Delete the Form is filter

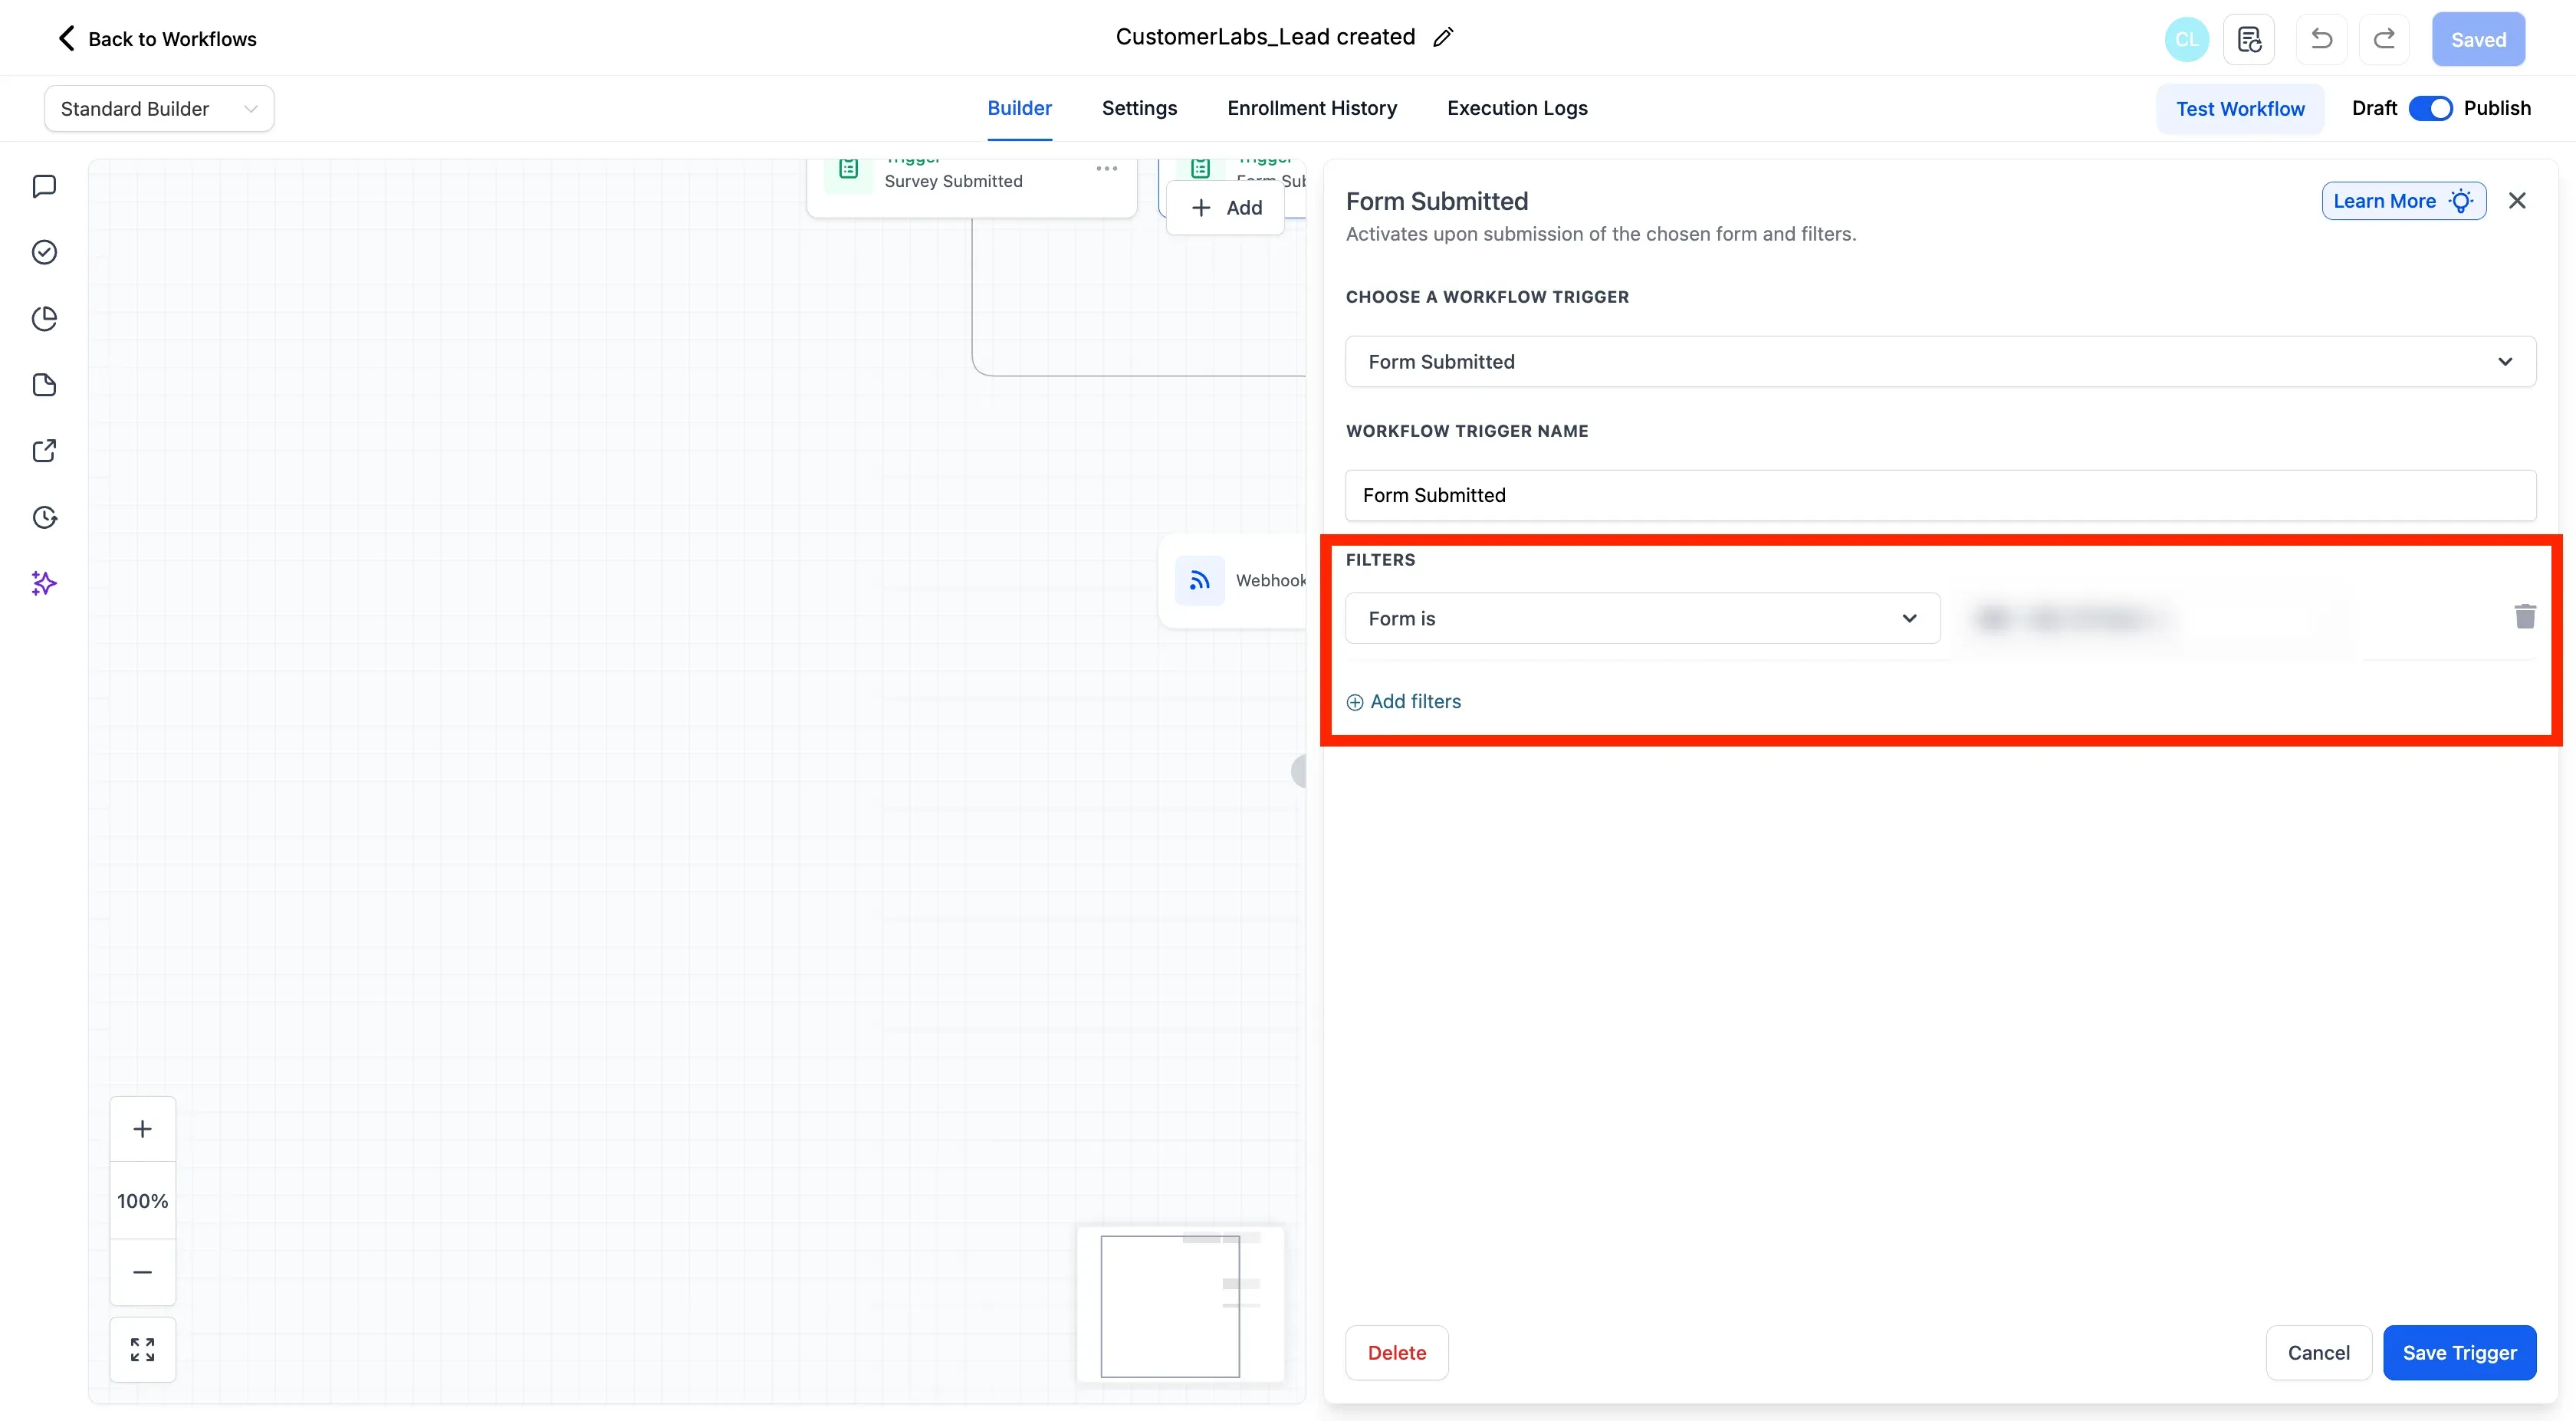[x=2525, y=617]
